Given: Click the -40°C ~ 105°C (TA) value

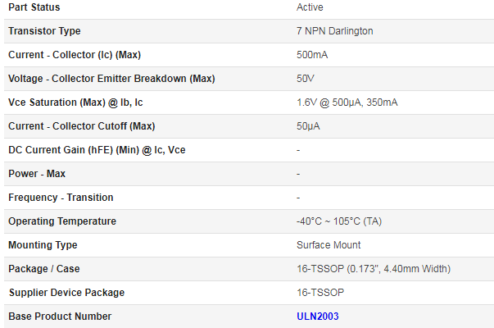Looking at the screenshot, I should (x=339, y=221).
